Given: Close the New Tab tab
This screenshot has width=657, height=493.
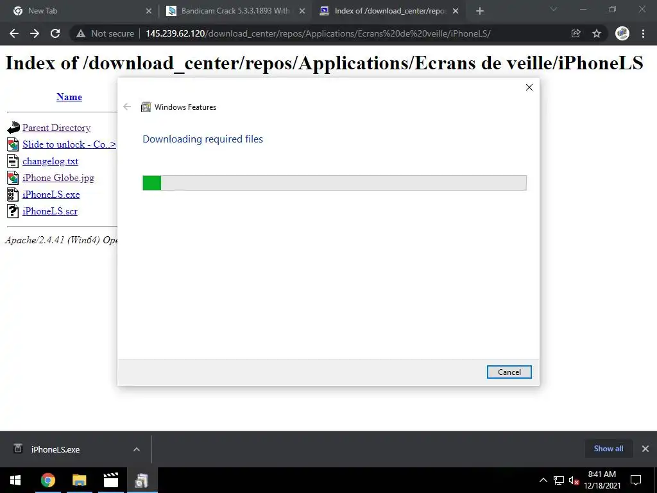Looking at the screenshot, I should [x=148, y=11].
